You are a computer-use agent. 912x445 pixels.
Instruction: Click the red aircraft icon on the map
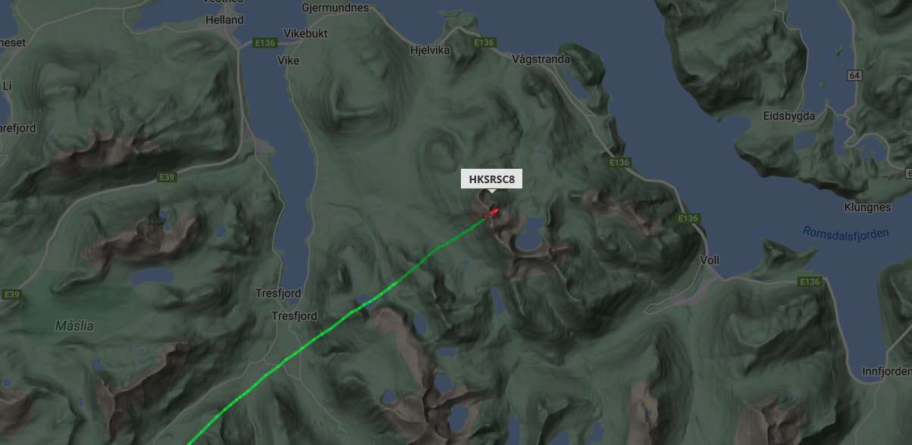(491, 213)
